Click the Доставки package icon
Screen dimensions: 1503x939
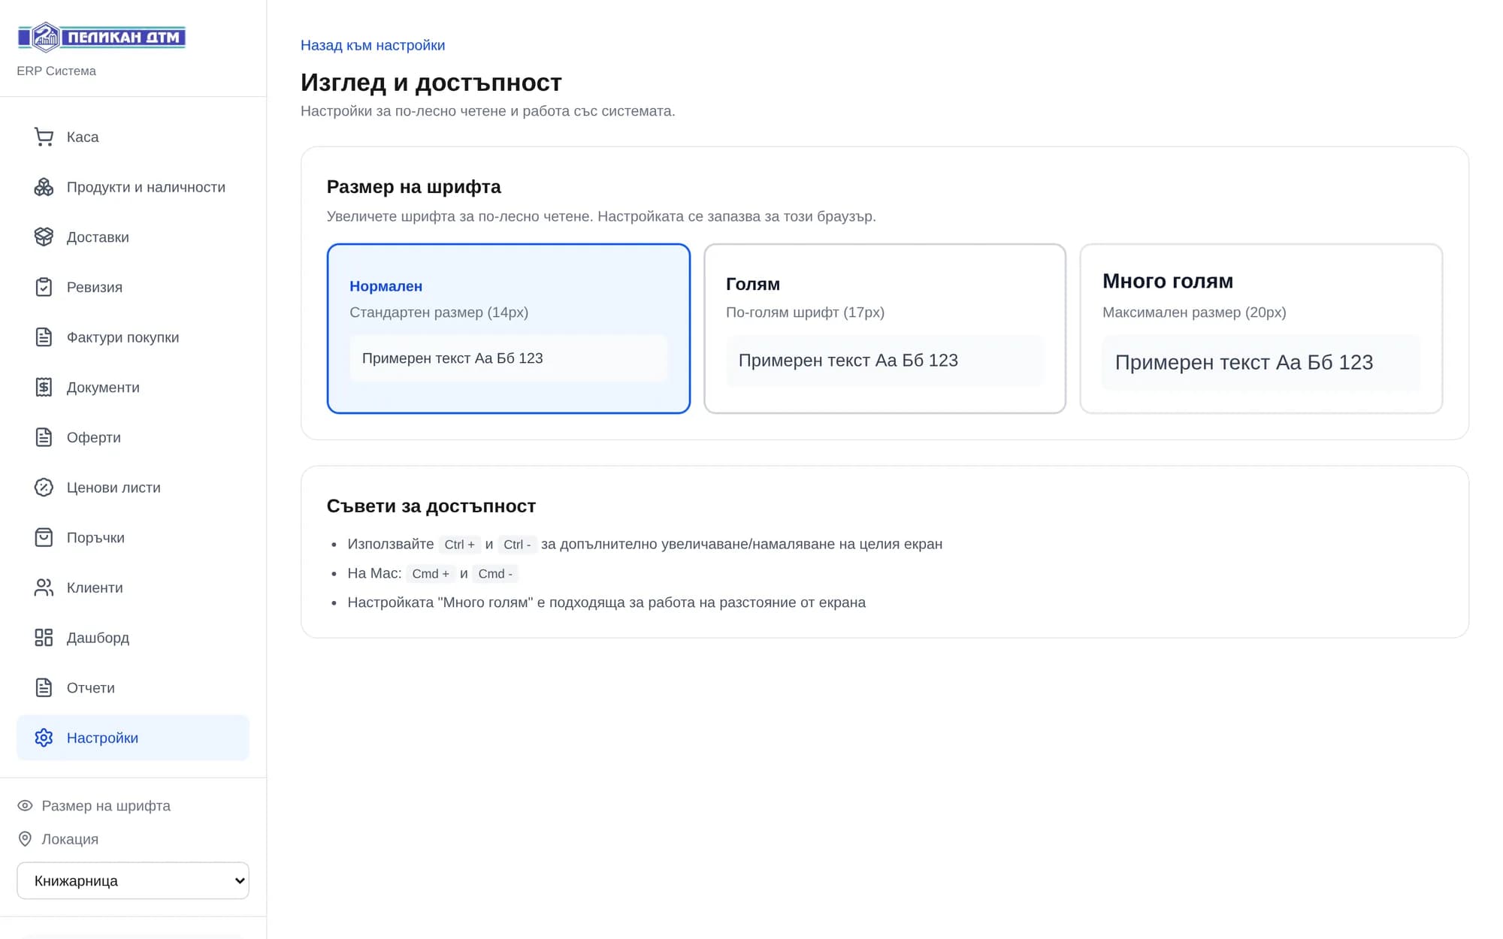[44, 237]
